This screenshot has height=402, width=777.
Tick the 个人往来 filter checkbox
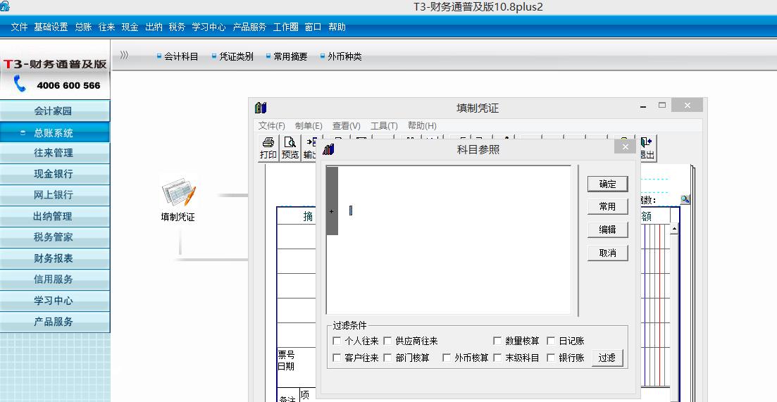click(337, 341)
